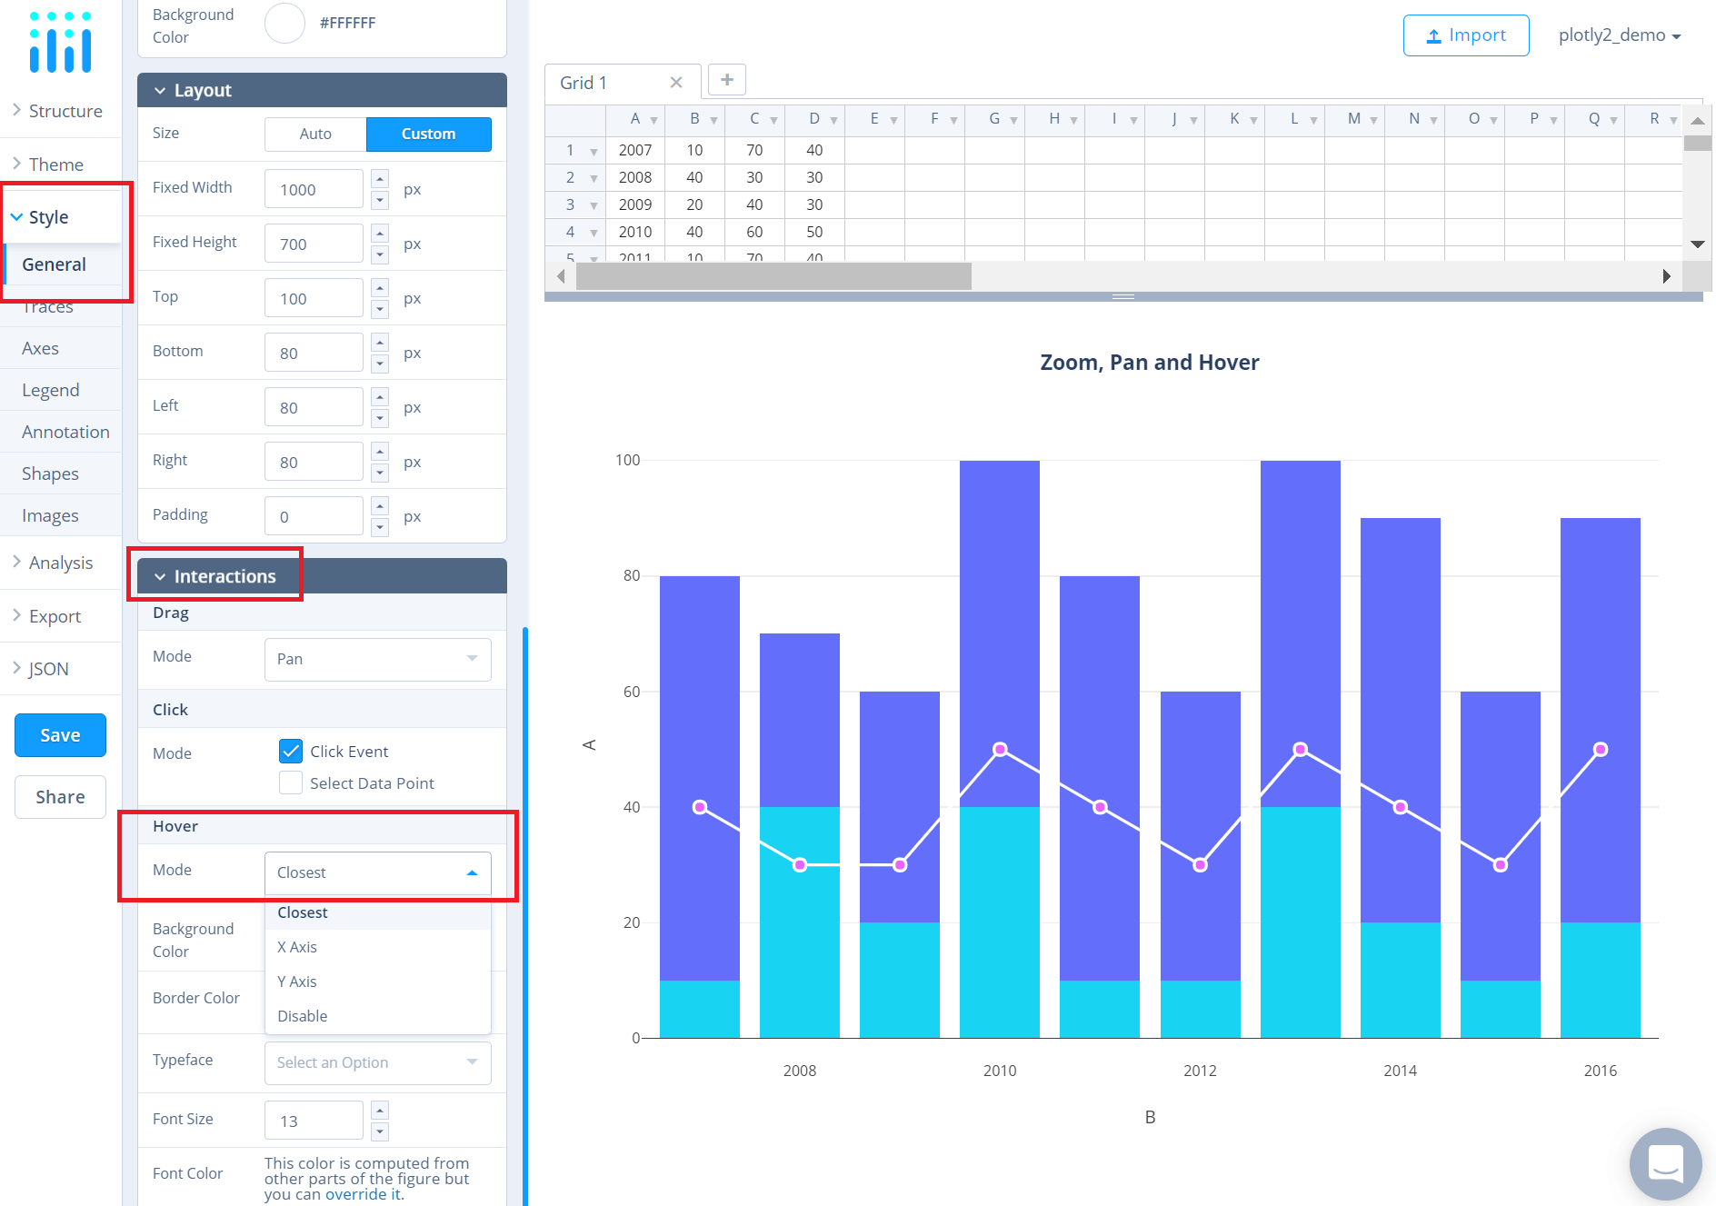Decrease the Right margin value
Screen dimensions: 1716x1206
(381, 473)
